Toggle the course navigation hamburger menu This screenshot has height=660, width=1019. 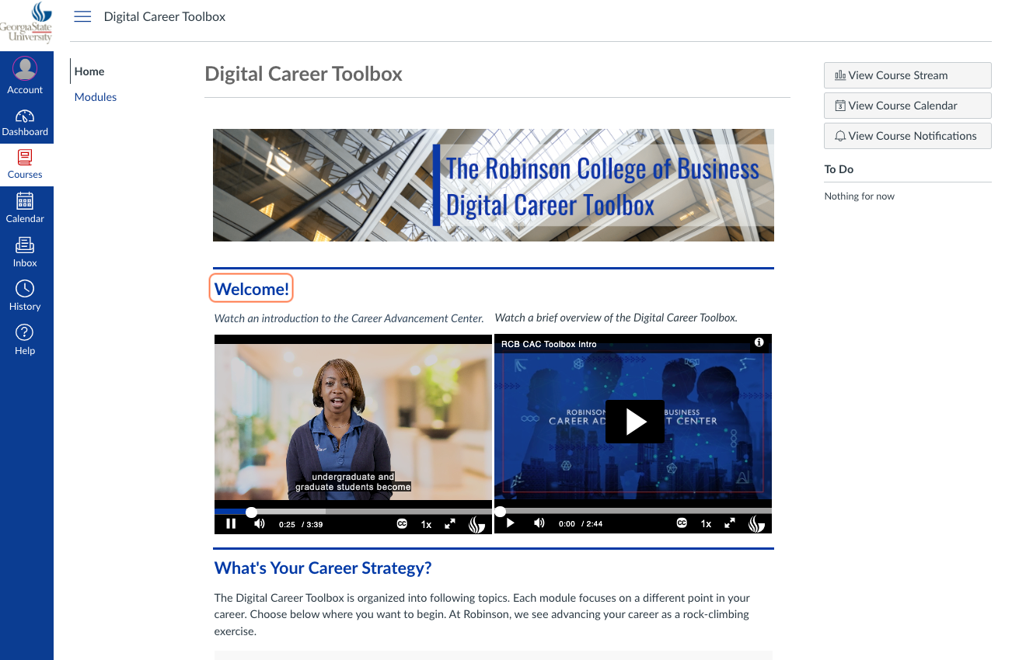click(x=82, y=17)
